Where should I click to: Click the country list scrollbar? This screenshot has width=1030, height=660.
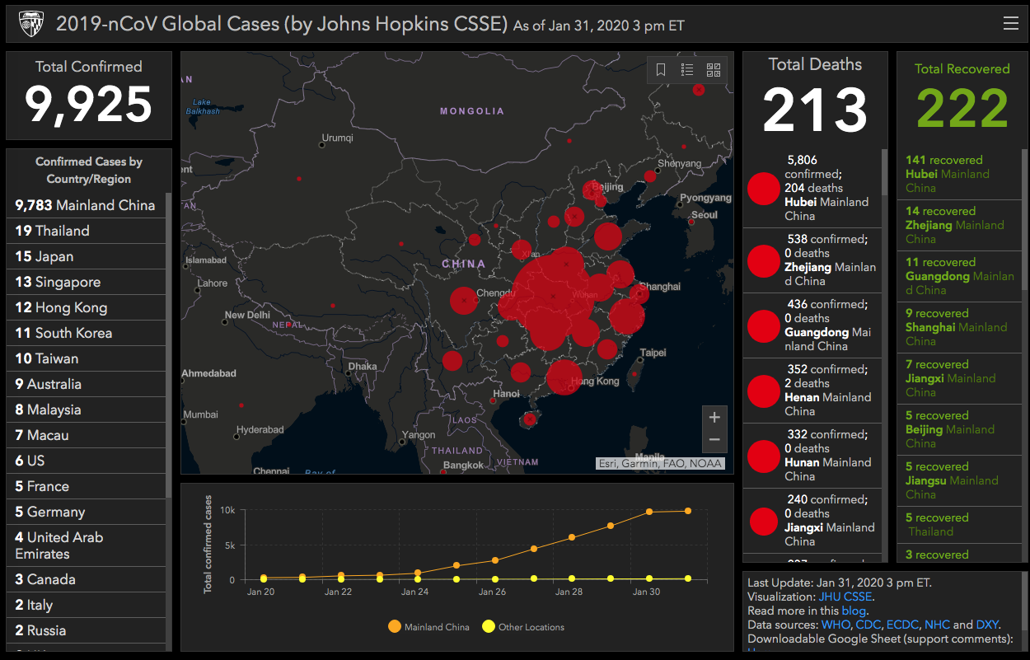[169, 346]
